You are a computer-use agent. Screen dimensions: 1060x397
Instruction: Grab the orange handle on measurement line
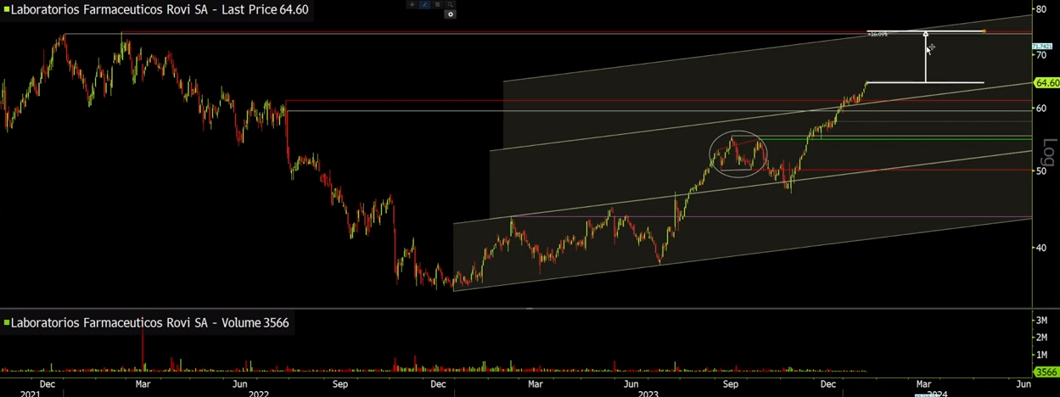[x=984, y=31]
